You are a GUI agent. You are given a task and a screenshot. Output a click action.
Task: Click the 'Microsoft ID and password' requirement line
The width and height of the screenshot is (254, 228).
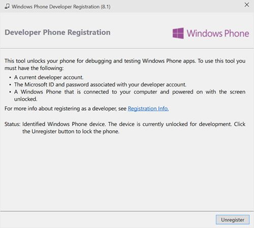(x=100, y=84)
